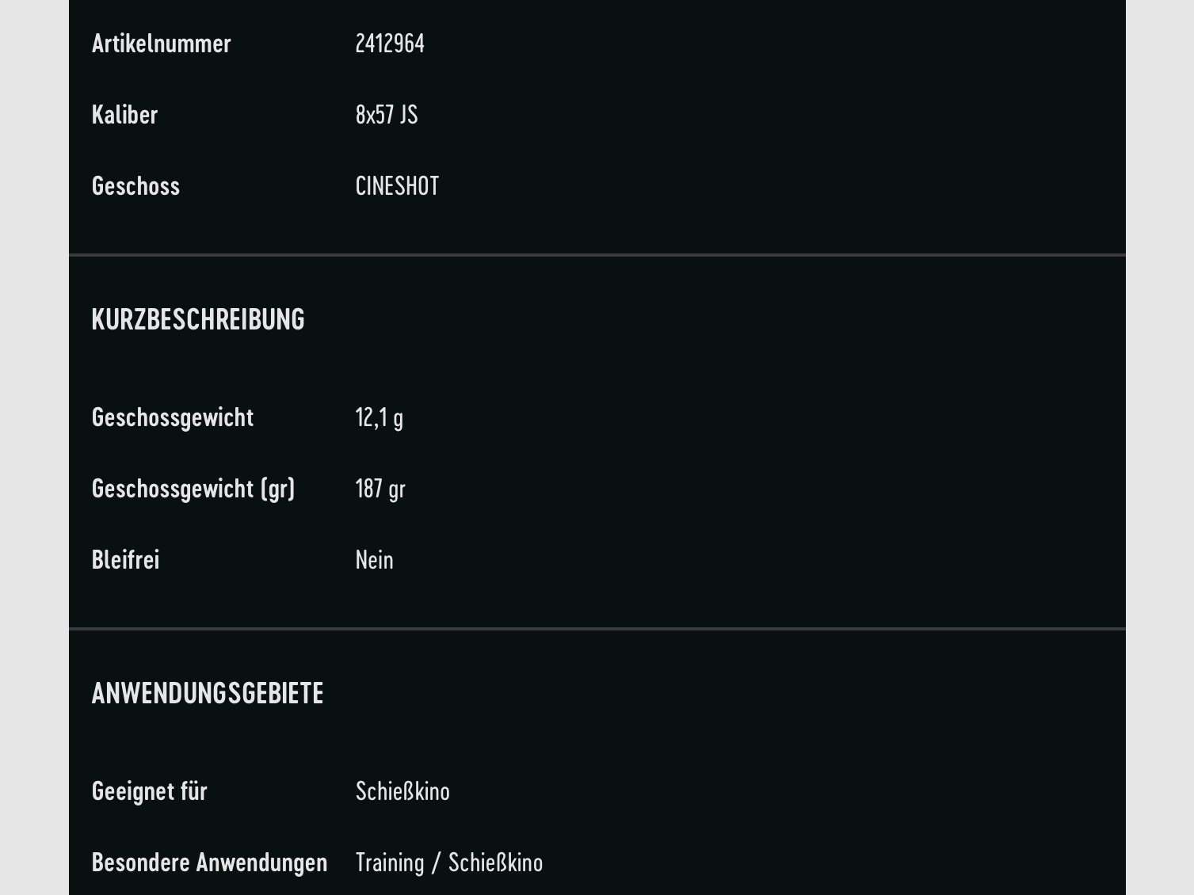The height and width of the screenshot is (895, 1194).
Task: Click the Geeignet für label
Action: [x=149, y=791]
